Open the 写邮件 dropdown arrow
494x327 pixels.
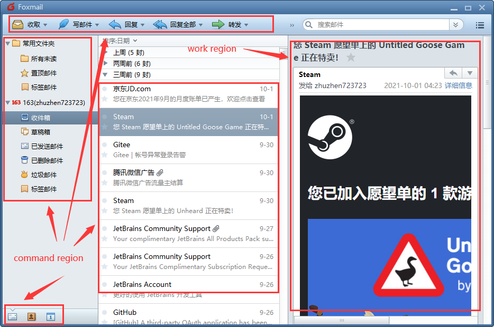click(97, 25)
